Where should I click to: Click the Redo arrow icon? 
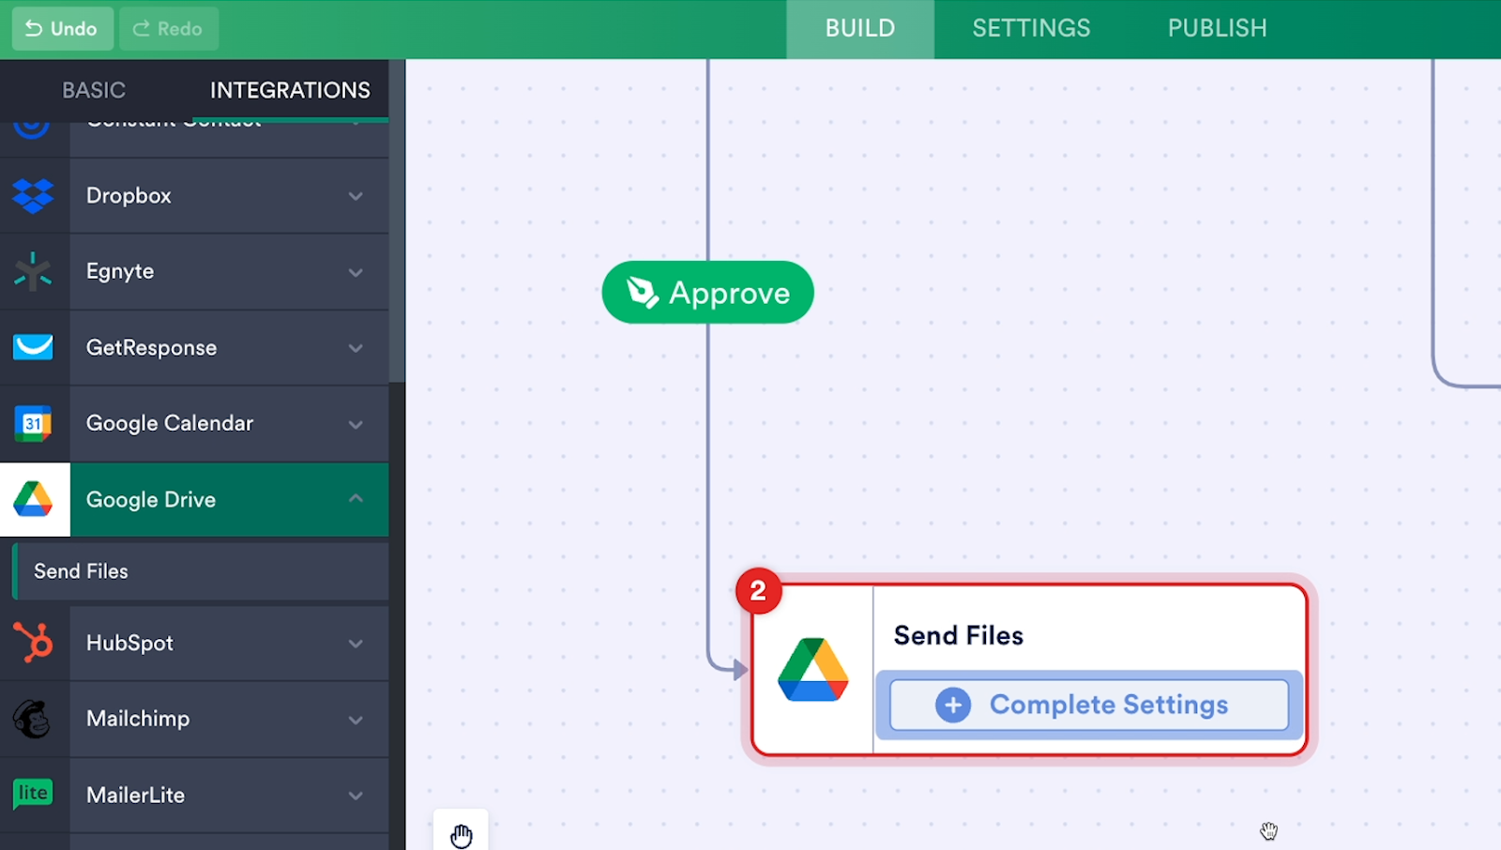141,28
